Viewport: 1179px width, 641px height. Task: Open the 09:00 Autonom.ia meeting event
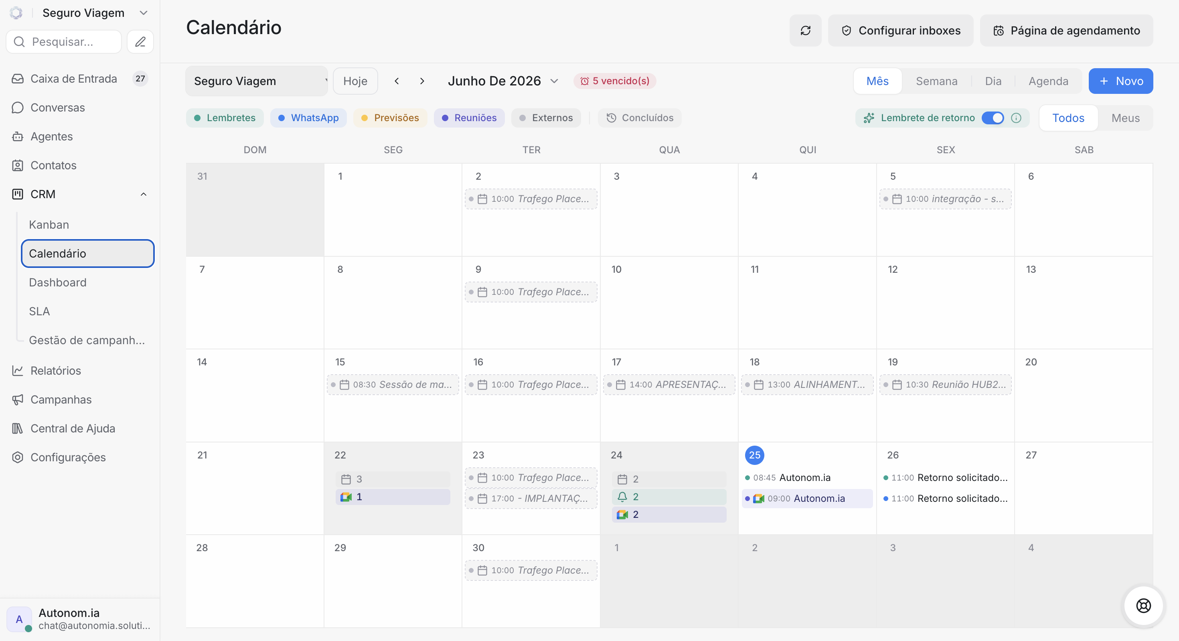806,498
